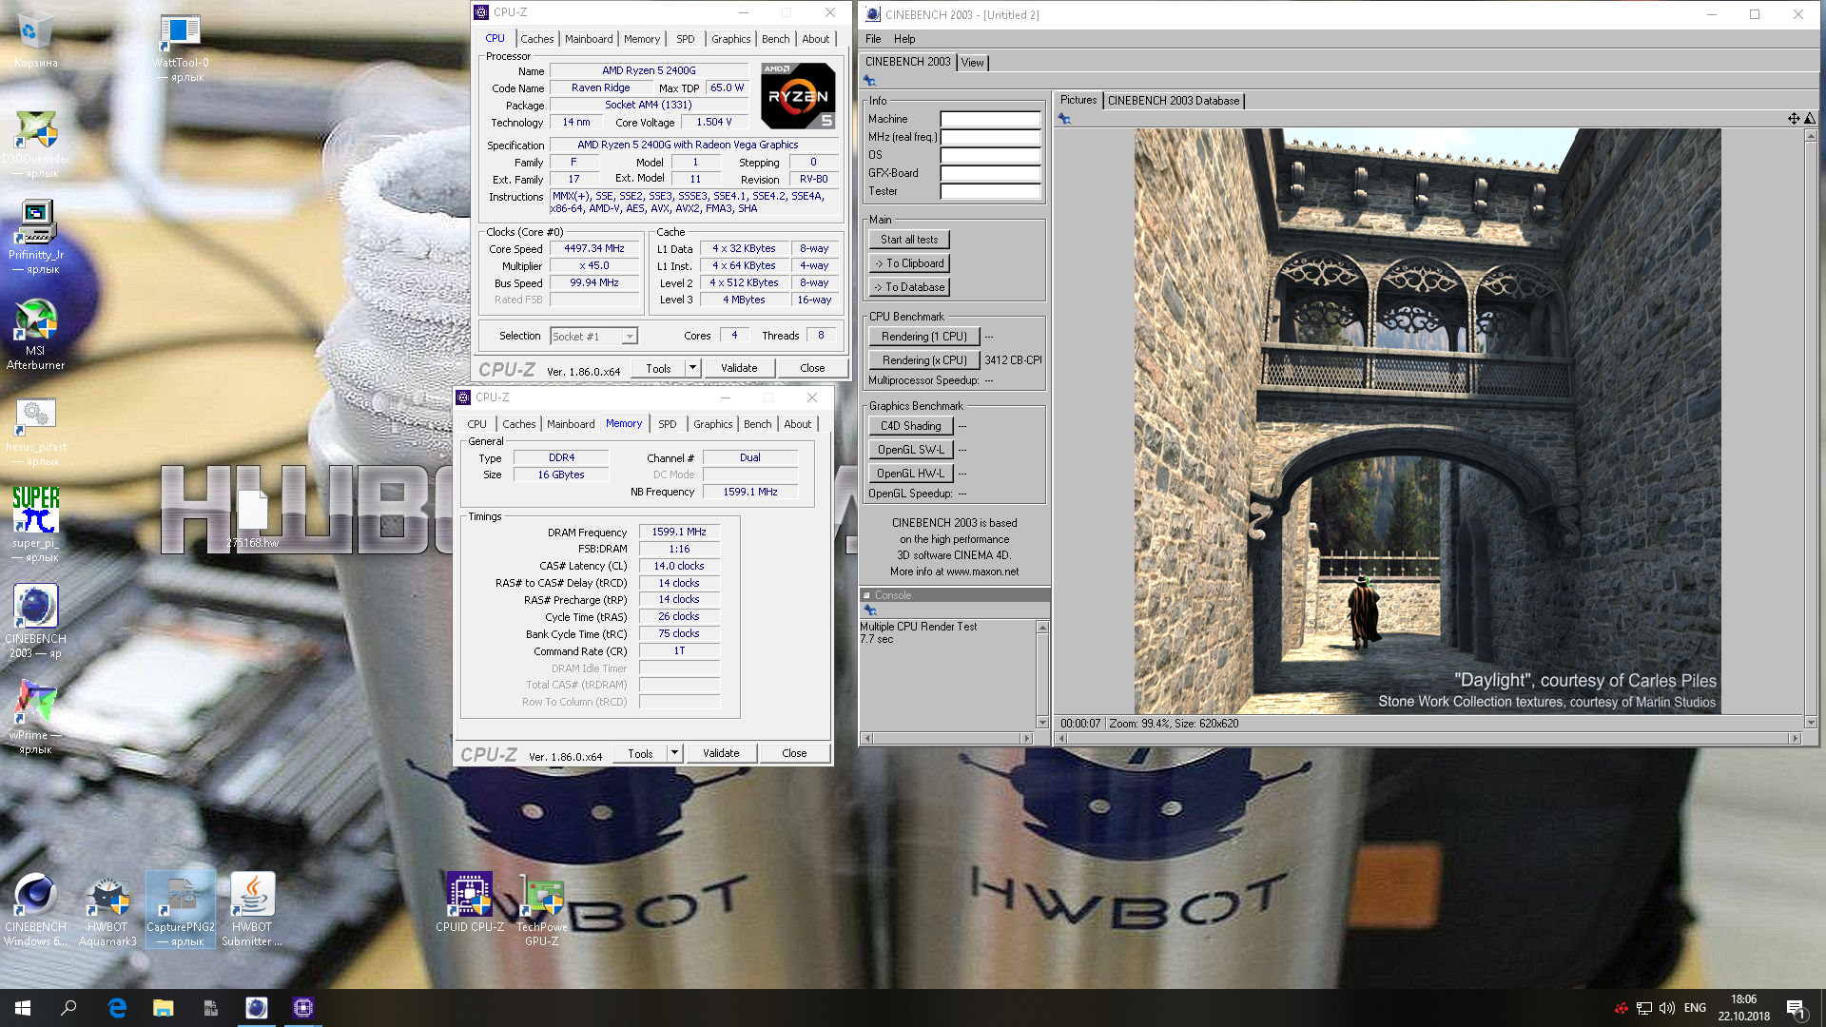The height and width of the screenshot is (1027, 1826).
Task: Run the OpenGL SW-L benchmark
Action: (x=910, y=450)
